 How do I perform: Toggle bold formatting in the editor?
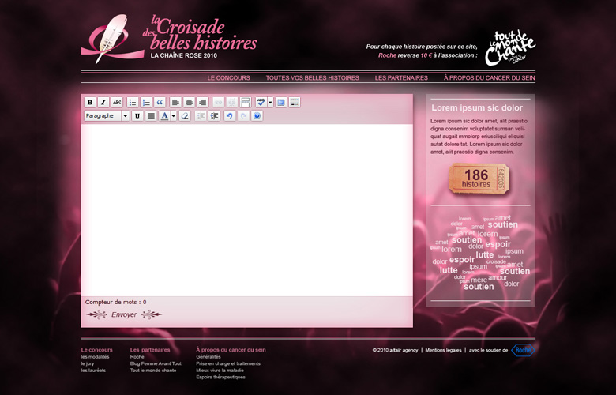[x=90, y=102]
